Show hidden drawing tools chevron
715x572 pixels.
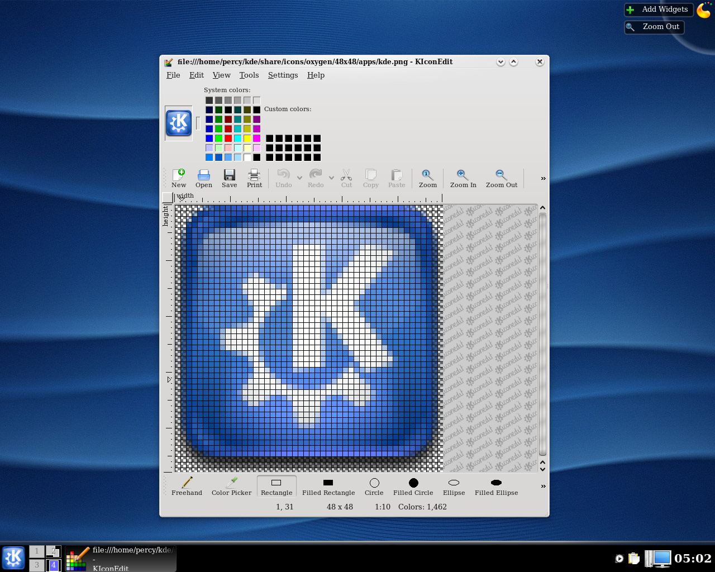(543, 487)
